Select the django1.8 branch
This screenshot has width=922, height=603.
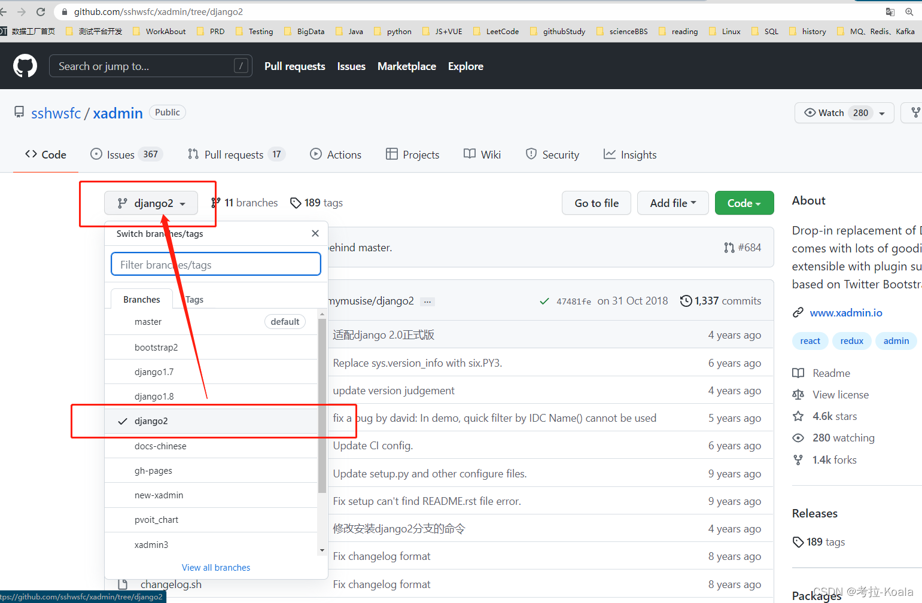coord(211,396)
